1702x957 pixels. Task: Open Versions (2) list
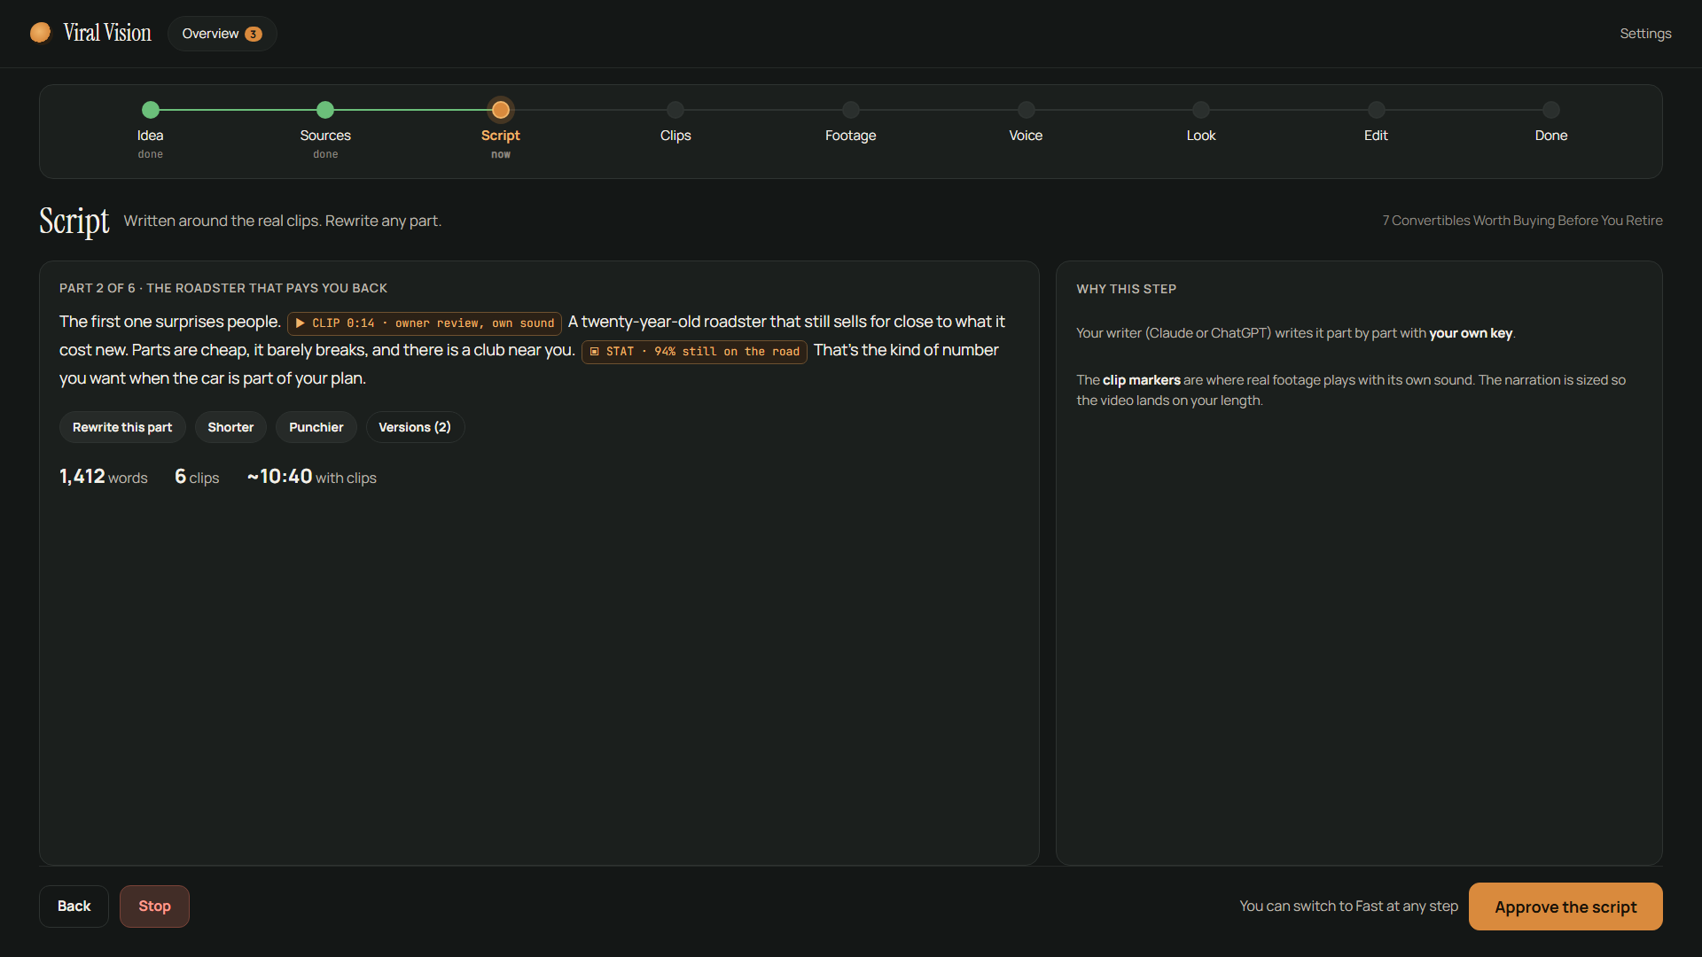coord(415,427)
